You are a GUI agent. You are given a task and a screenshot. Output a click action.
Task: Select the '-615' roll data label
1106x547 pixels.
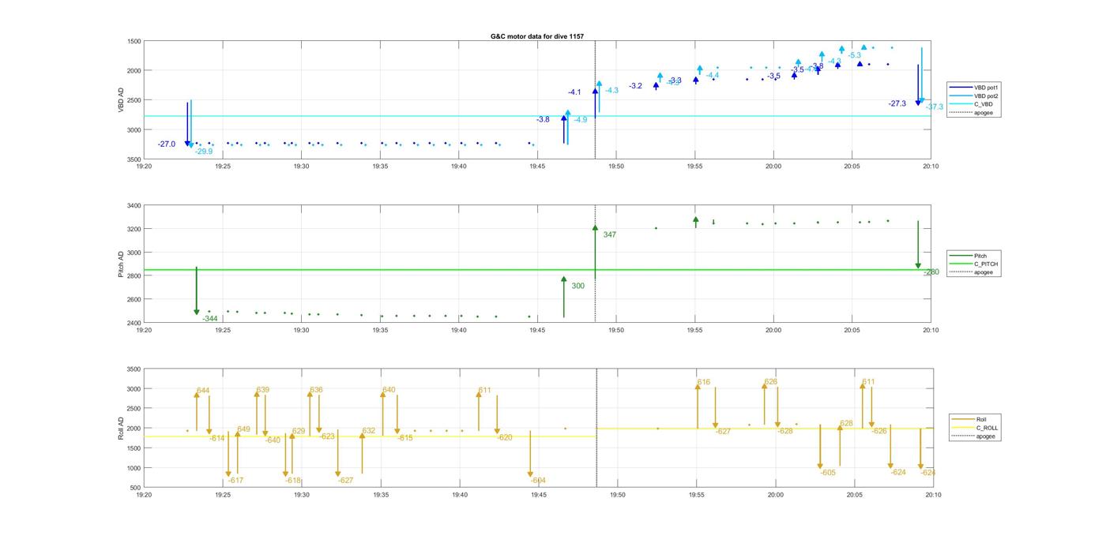click(404, 437)
